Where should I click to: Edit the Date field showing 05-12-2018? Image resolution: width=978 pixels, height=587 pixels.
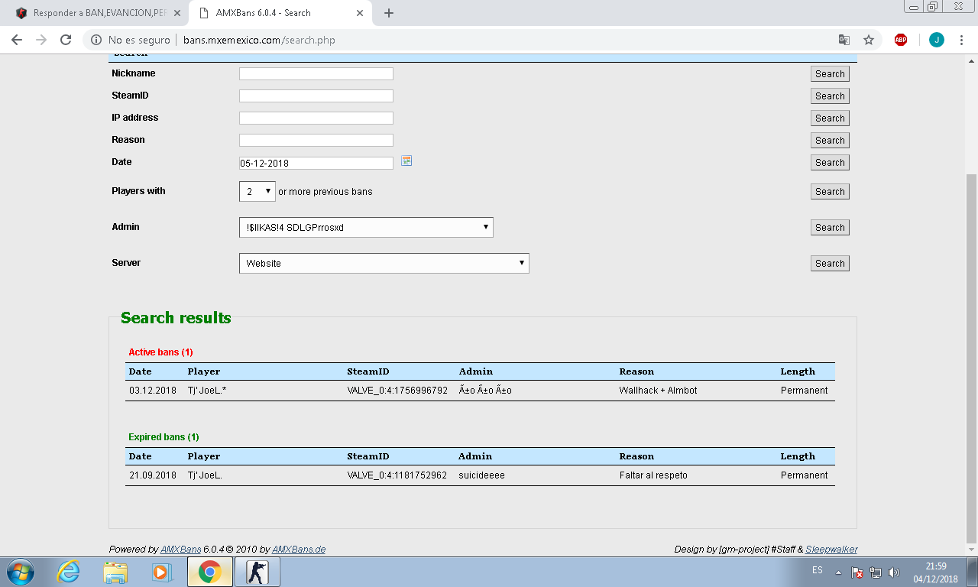point(316,163)
